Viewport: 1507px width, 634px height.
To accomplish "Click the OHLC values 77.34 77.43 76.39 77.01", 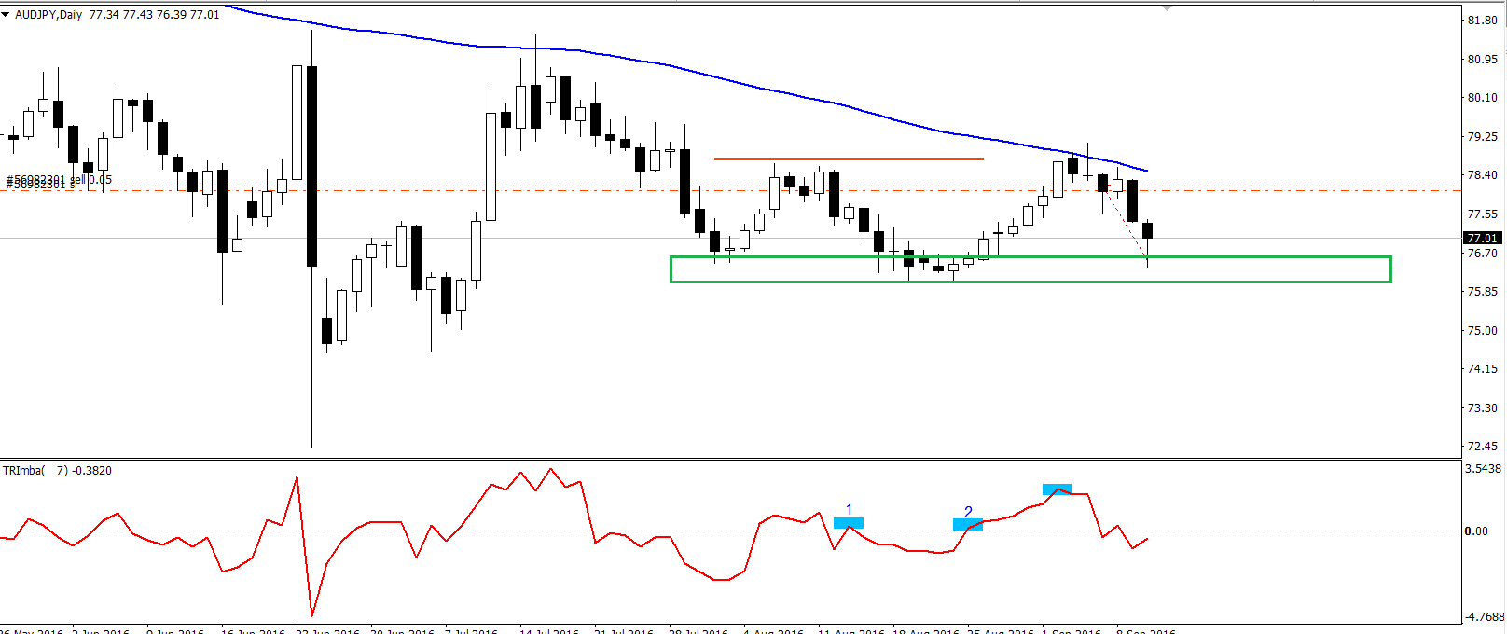I will (x=155, y=15).
